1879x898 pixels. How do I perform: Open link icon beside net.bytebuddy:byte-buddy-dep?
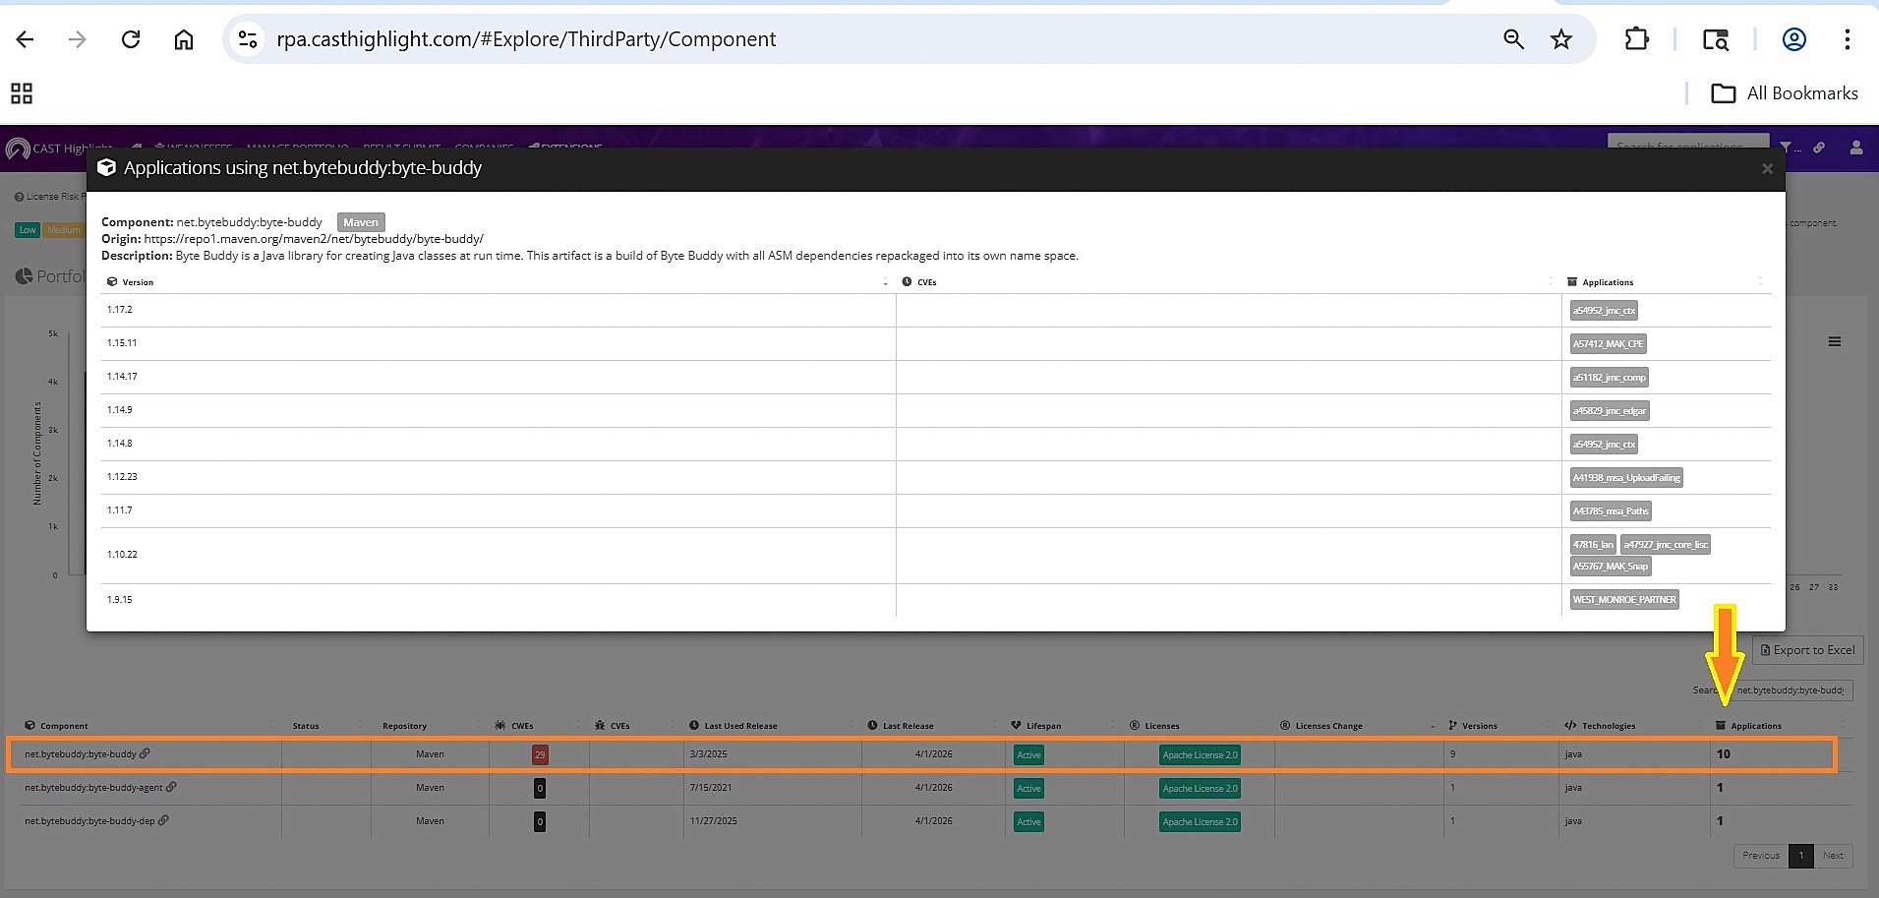[x=163, y=820]
